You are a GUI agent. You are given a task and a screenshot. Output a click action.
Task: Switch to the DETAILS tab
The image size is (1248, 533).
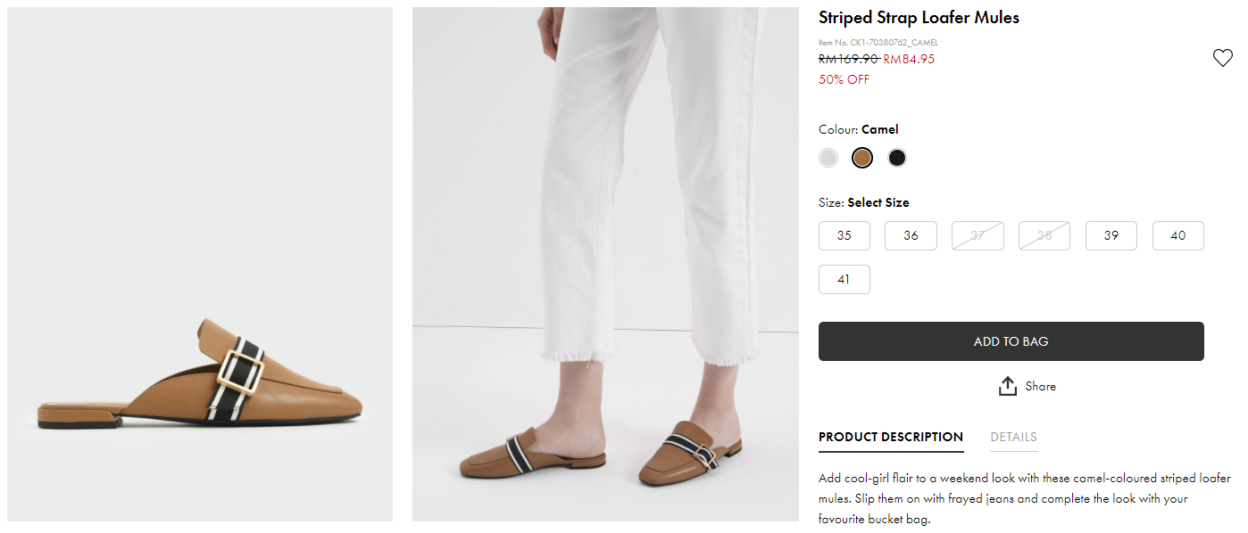coord(1013,437)
